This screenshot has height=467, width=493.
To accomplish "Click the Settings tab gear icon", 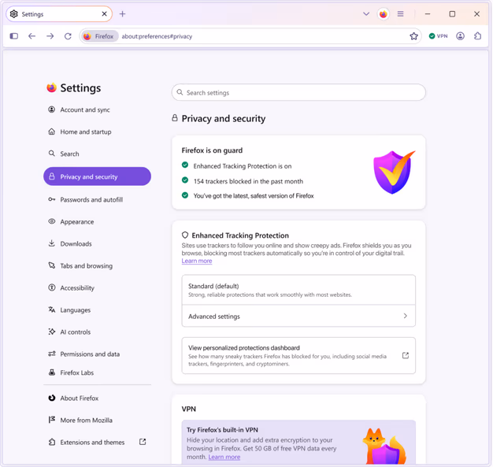I will [14, 14].
